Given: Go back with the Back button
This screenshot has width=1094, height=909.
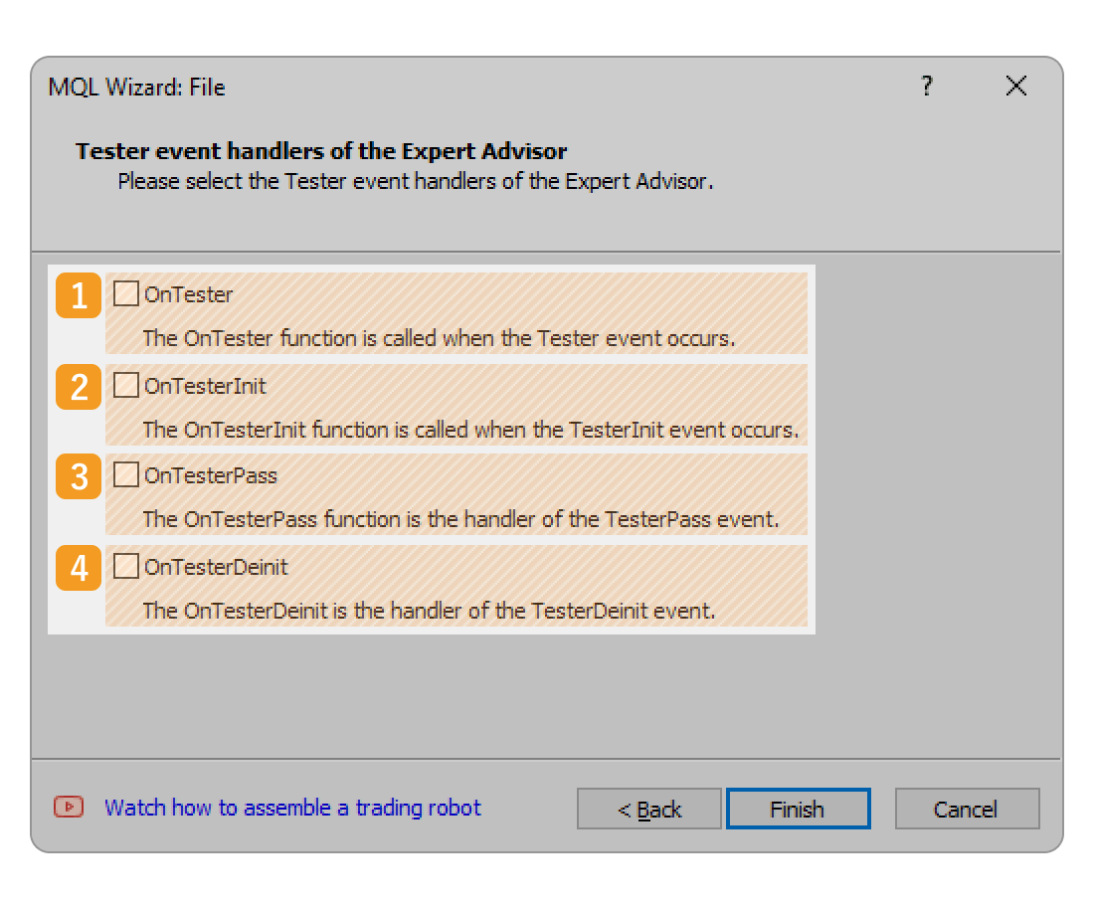Looking at the screenshot, I should pos(648,809).
